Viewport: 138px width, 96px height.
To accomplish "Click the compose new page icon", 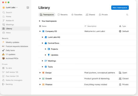I will 28,8.
